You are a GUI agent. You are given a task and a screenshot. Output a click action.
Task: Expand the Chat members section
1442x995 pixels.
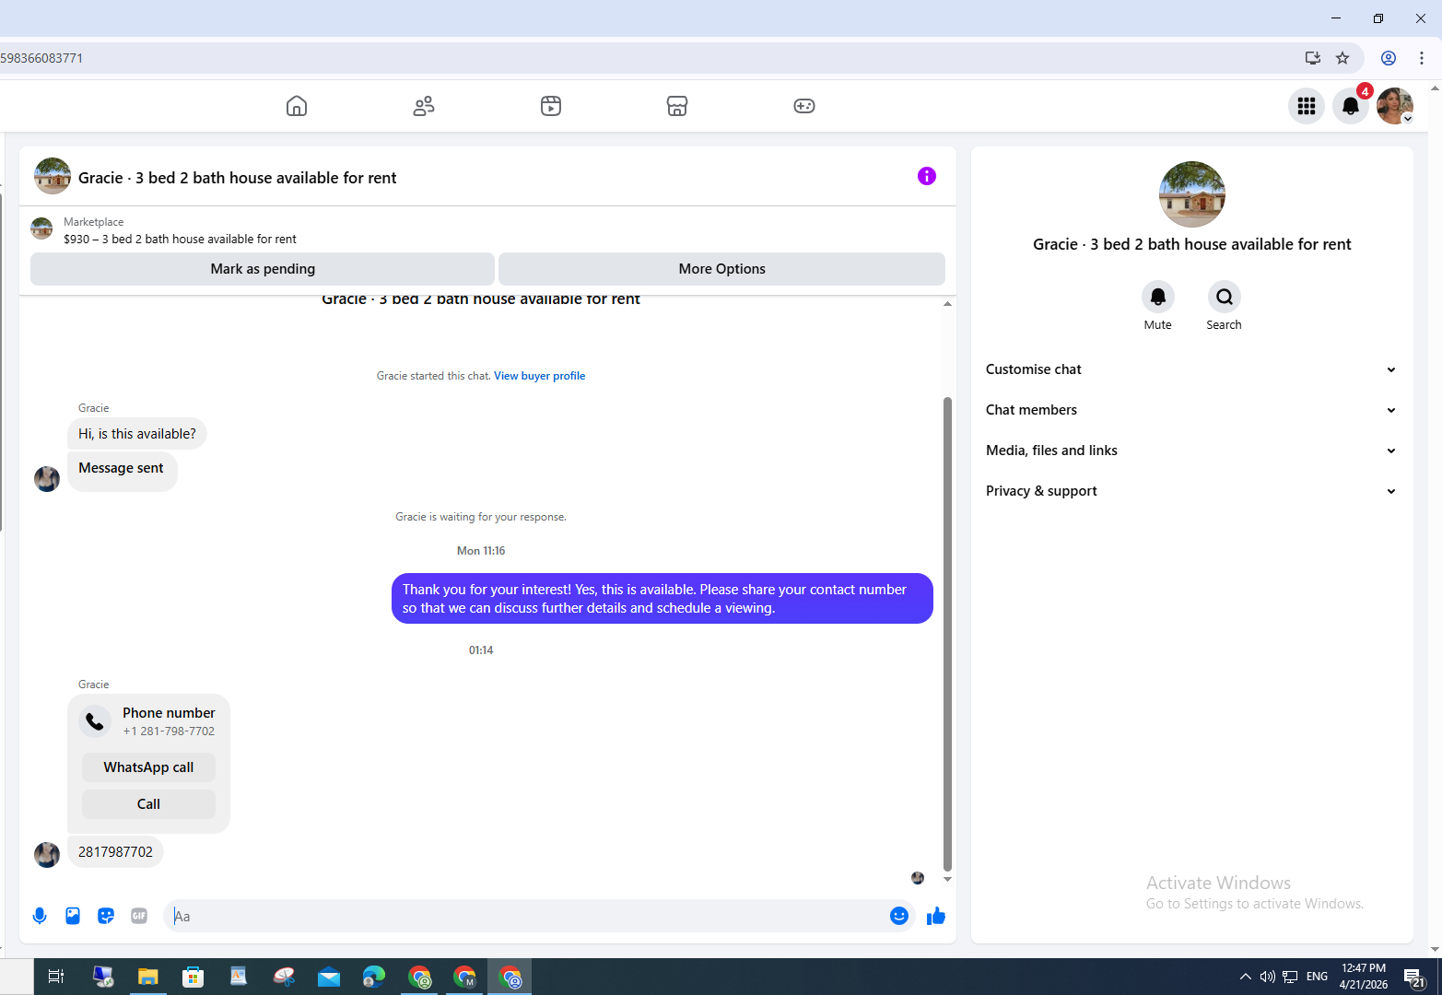tap(1191, 410)
